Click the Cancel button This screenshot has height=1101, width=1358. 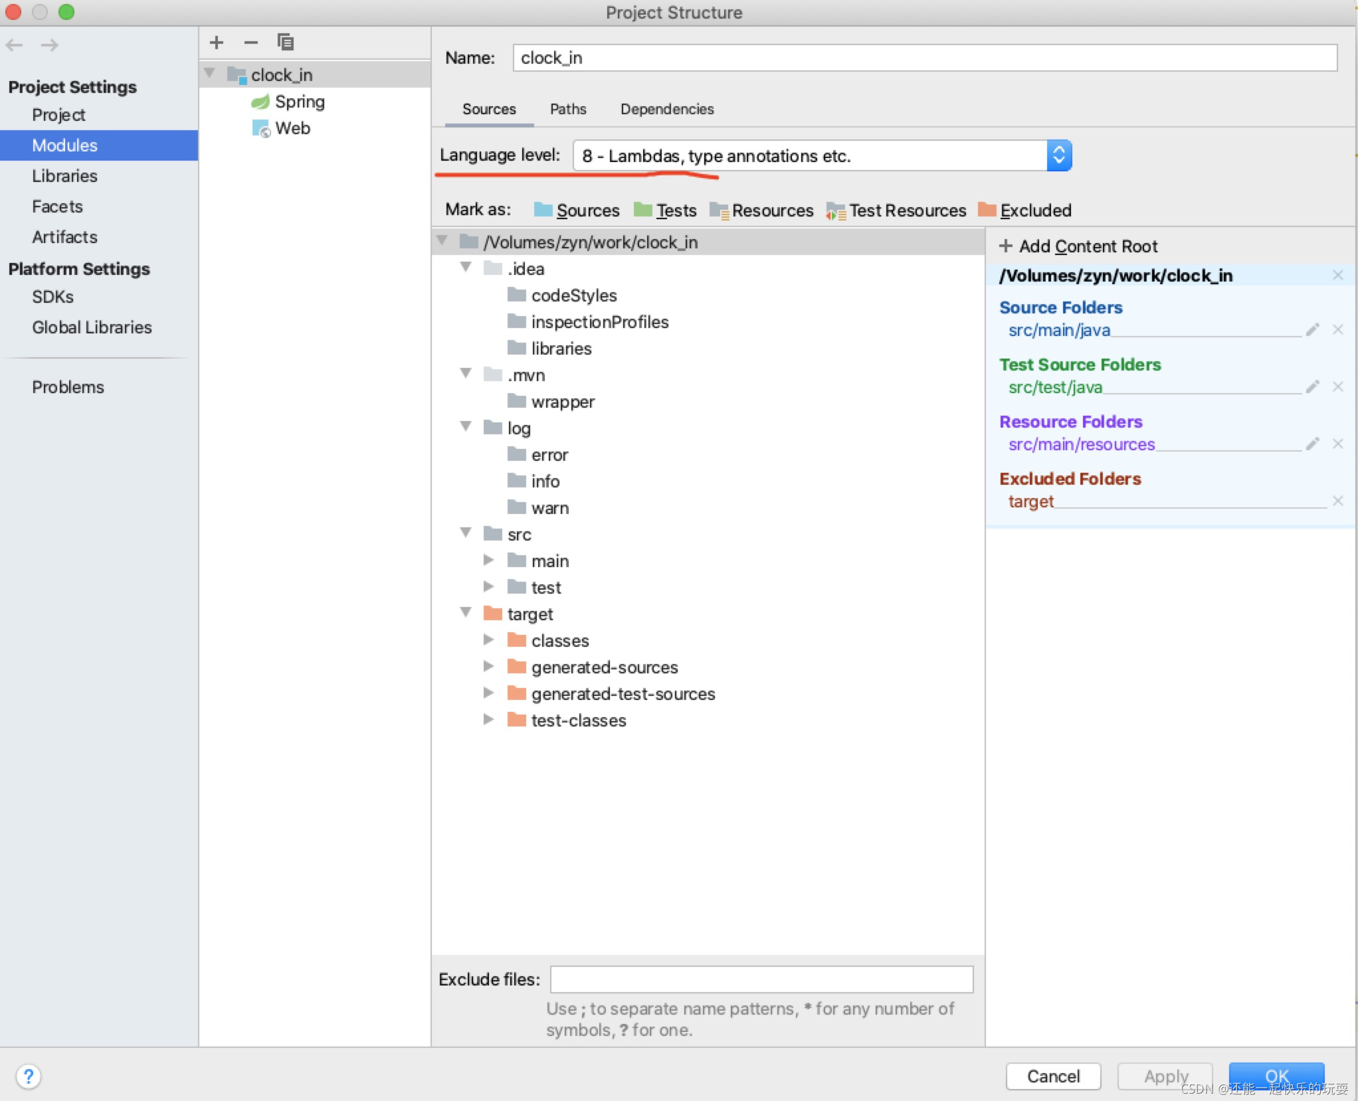1052,1076
